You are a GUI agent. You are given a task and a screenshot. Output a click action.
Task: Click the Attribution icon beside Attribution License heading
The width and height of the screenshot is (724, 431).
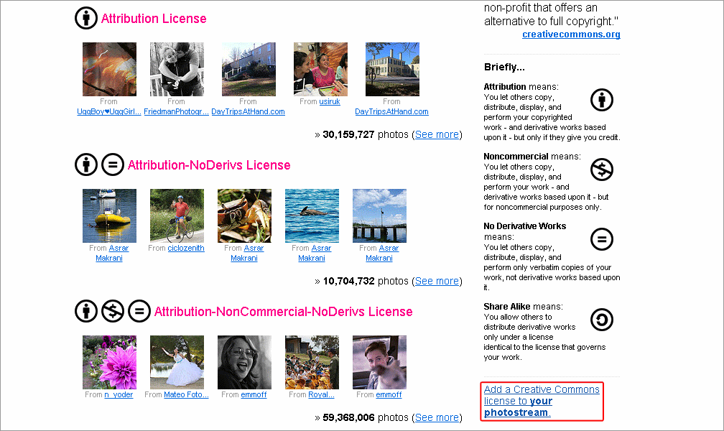tap(86, 18)
